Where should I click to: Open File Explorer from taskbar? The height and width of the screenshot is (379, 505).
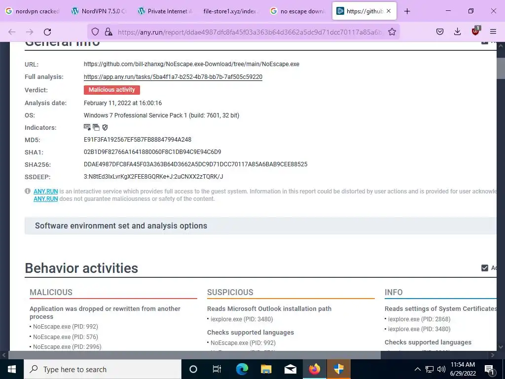point(266,369)
